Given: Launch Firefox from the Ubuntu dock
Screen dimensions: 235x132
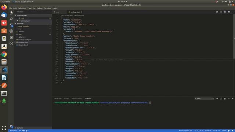Looking at the screenshot, I should click(4, 7).
